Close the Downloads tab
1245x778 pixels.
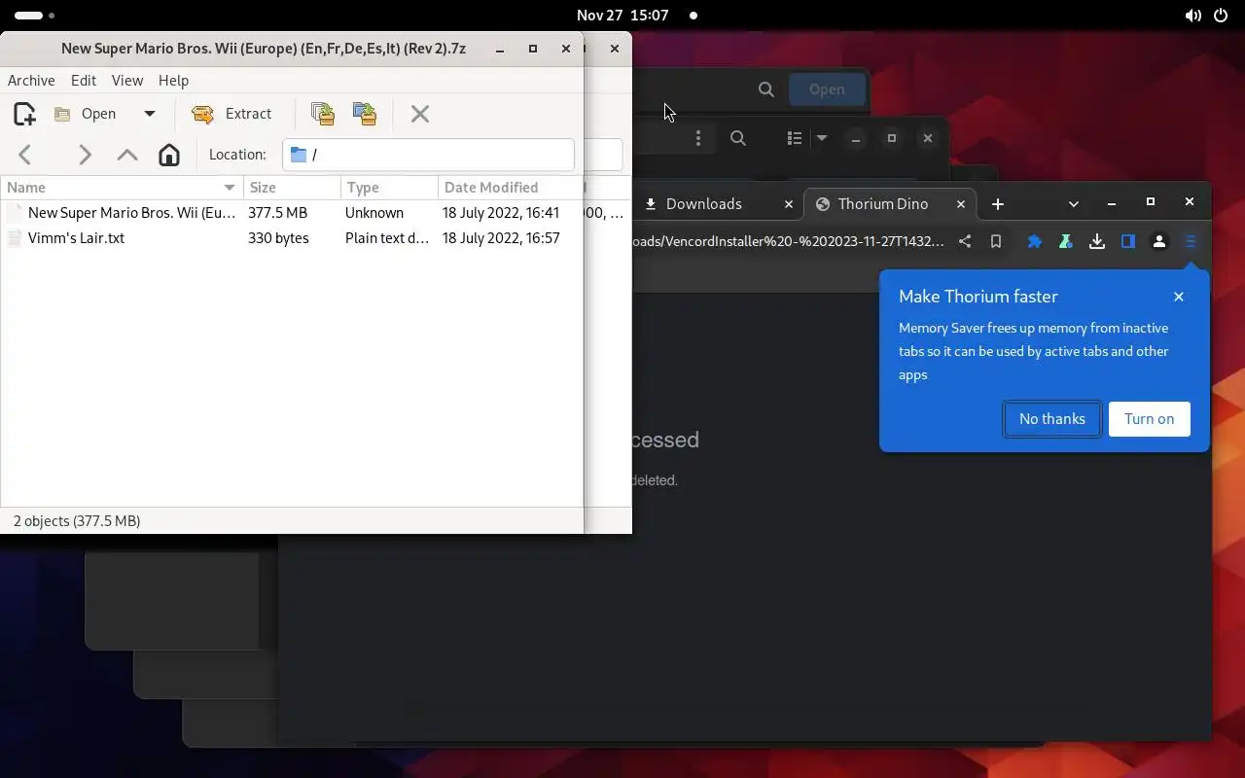[789, 204]
